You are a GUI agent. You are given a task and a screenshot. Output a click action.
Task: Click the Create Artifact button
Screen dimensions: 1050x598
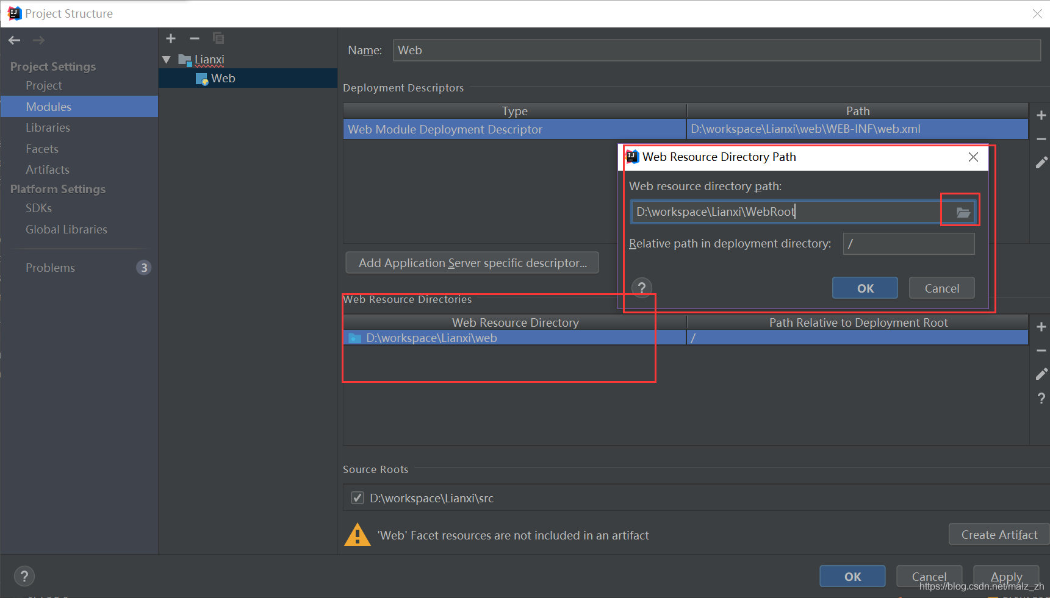999,534
